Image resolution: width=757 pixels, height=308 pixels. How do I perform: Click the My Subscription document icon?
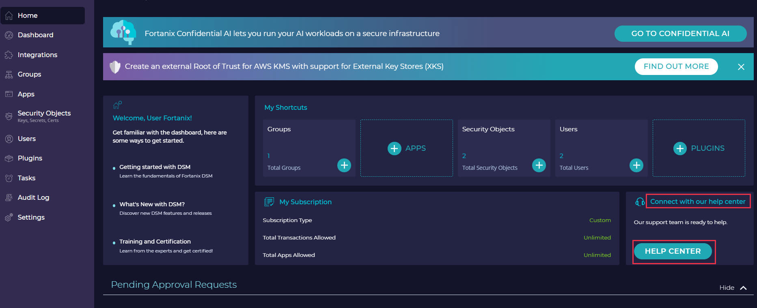coord(269,202)
